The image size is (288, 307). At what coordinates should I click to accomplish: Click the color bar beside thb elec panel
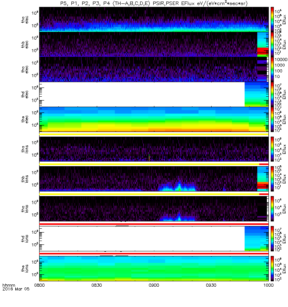click(272, 44)
